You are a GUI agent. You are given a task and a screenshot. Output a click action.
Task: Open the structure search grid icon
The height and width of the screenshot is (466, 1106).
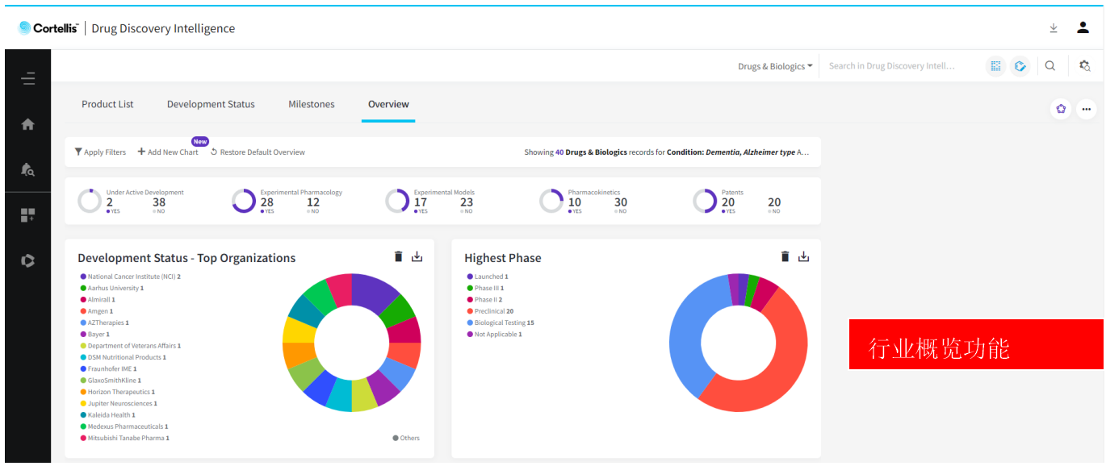pos(996,66)
